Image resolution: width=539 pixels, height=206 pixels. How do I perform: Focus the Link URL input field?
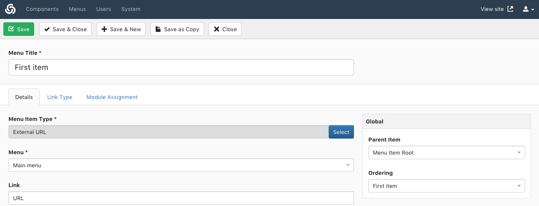click(x=181, y=198)
